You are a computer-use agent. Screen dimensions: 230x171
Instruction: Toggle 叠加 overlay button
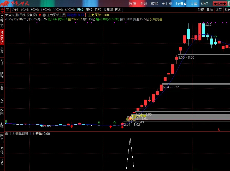[209, 10]
